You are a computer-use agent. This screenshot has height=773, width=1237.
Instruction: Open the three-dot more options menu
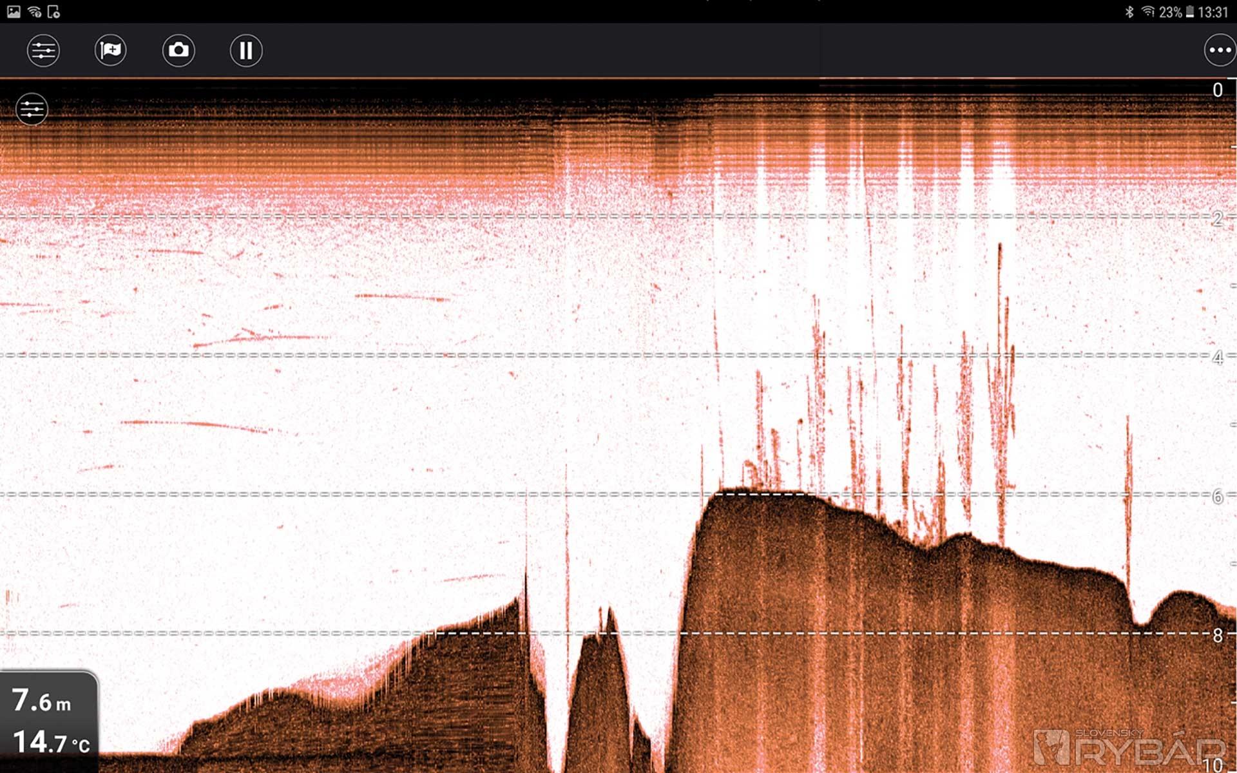click(1220, 50)
